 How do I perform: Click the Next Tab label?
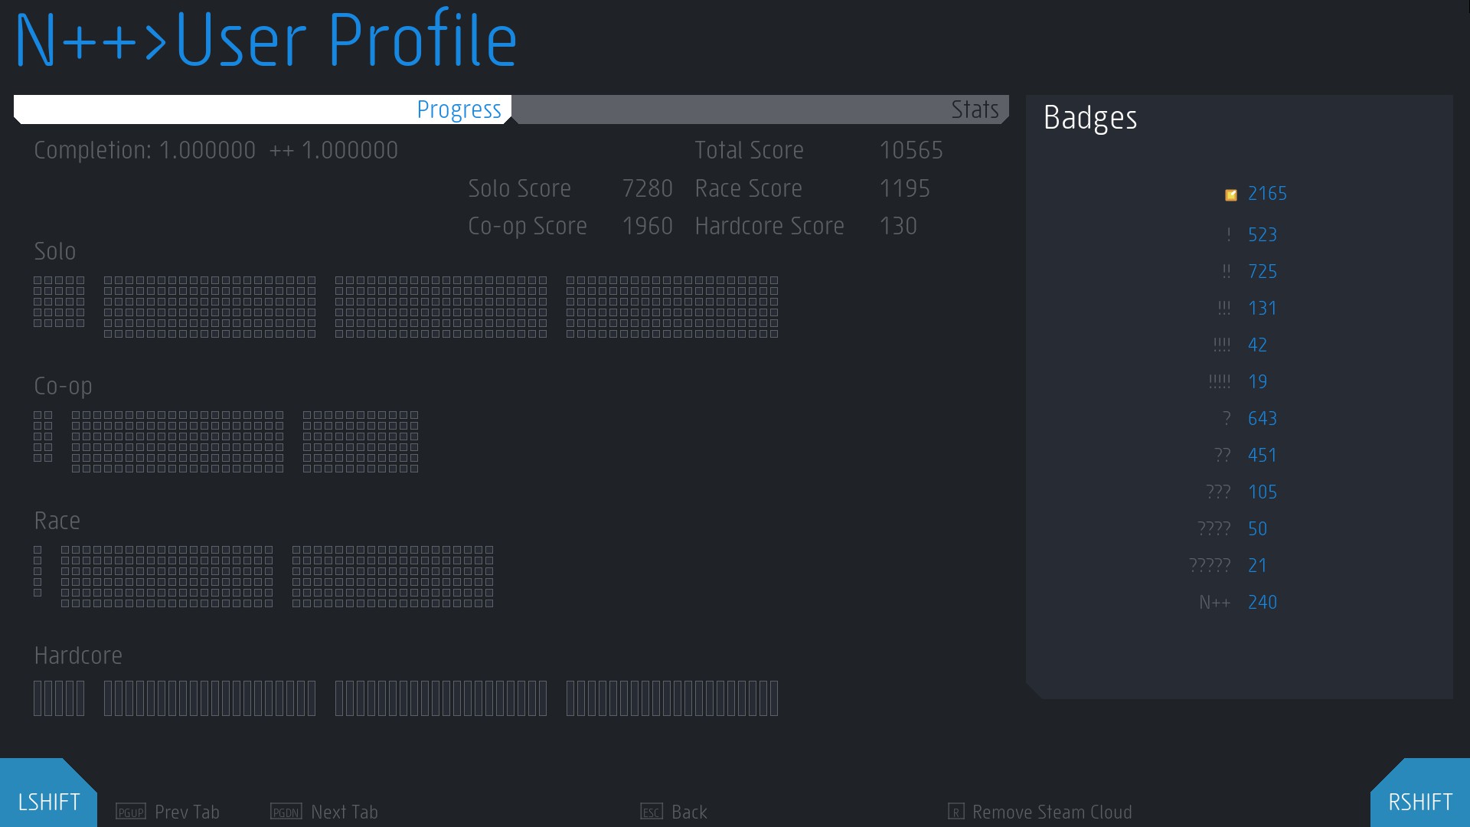[x=345, y=812]
